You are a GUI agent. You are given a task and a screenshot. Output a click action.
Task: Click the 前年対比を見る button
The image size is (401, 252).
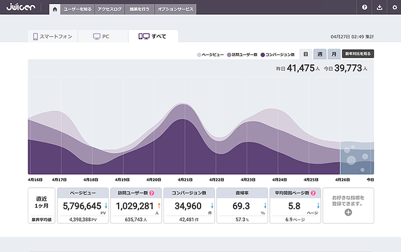(358, 54)
